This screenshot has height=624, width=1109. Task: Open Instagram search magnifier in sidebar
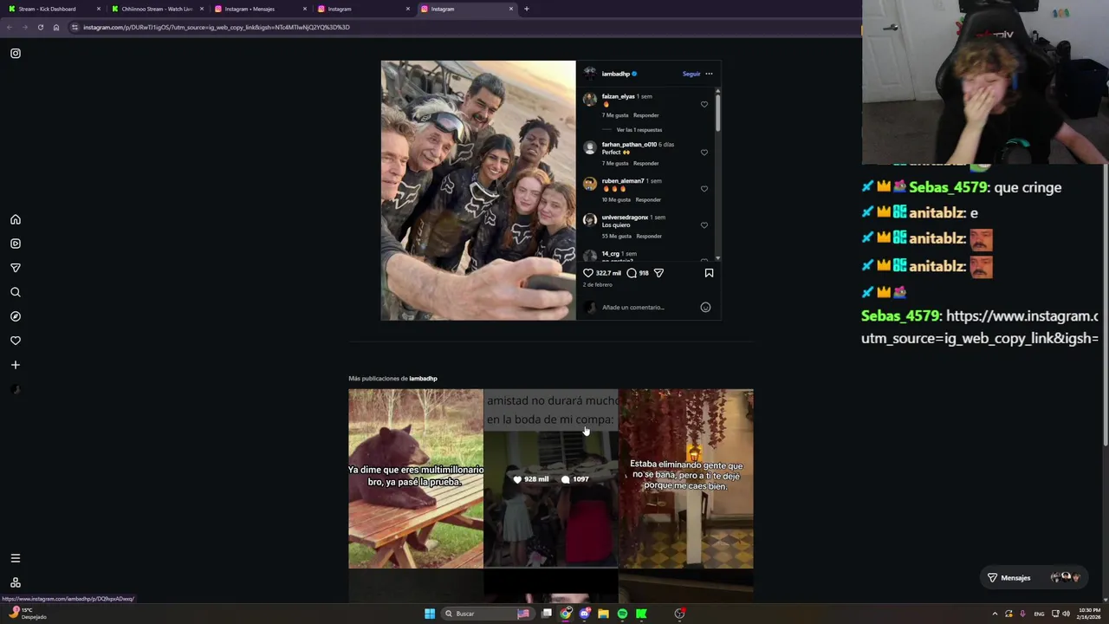[16, 292]
